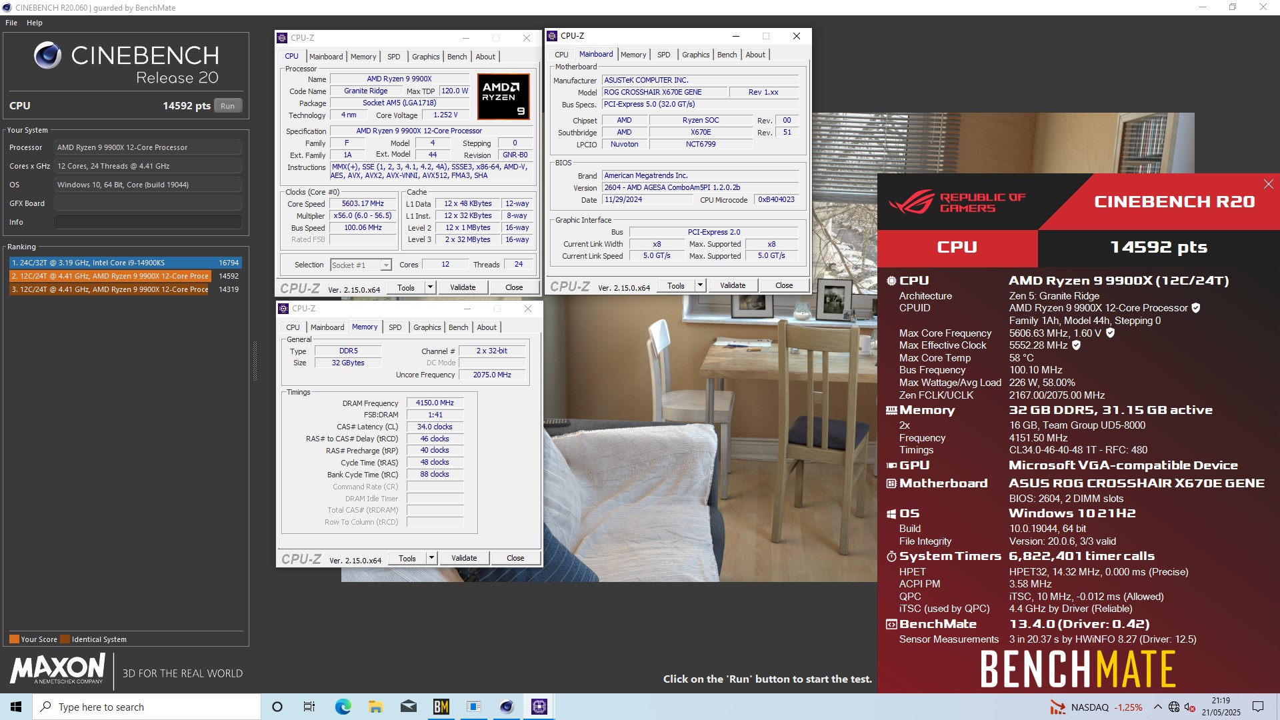Switch to Mainboard tab in top-left CPU-Z window
The image size is (1280, 720).
[326, 57]
